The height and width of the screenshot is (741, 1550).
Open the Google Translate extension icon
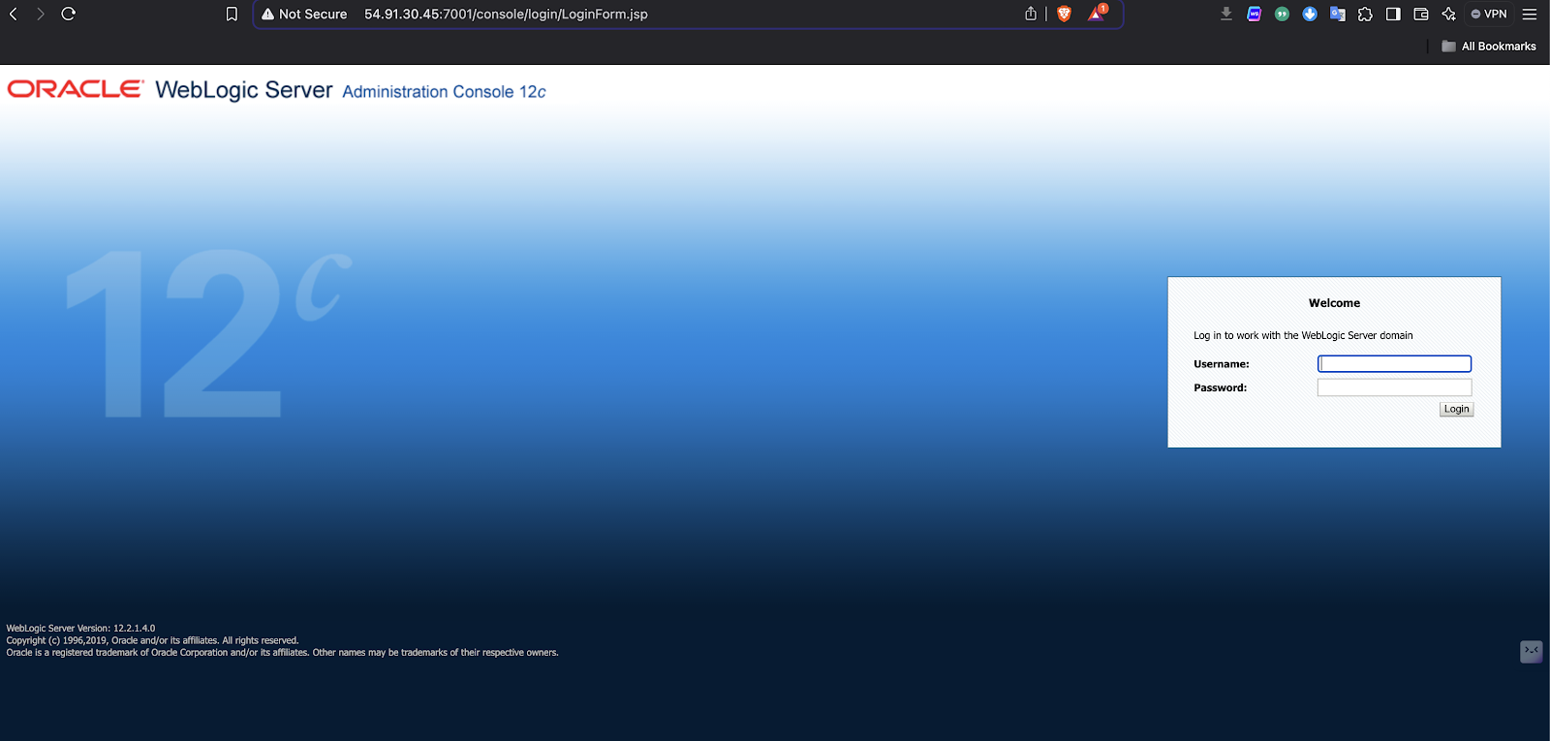pyautogui.click(x=1338, y=14)
